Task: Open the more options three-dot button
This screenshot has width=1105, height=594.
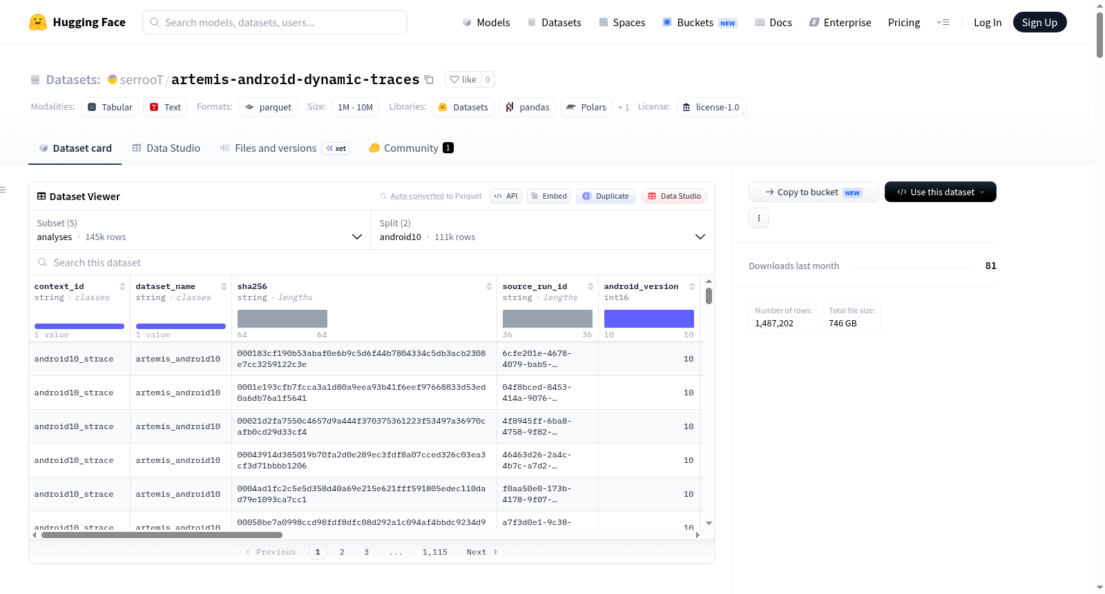Action: (759, 218)
